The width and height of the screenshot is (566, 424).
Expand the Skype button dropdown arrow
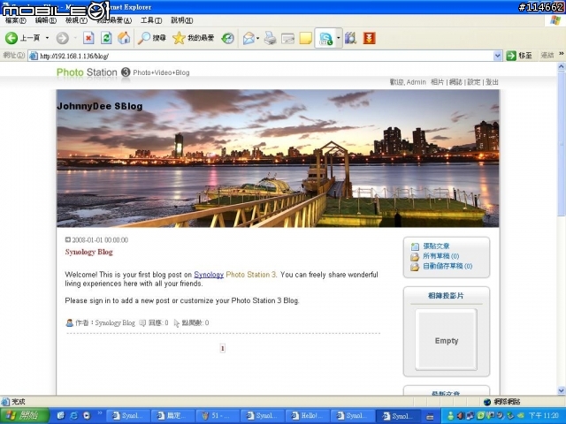[x=338, y=38]
